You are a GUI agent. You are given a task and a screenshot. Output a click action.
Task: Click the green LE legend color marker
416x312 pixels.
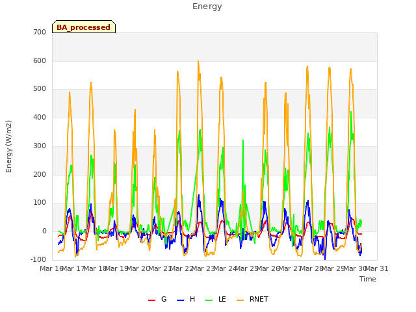point(209,300)
